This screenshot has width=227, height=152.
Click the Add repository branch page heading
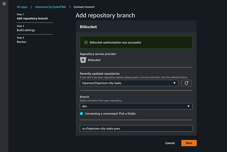coord(105,15)
